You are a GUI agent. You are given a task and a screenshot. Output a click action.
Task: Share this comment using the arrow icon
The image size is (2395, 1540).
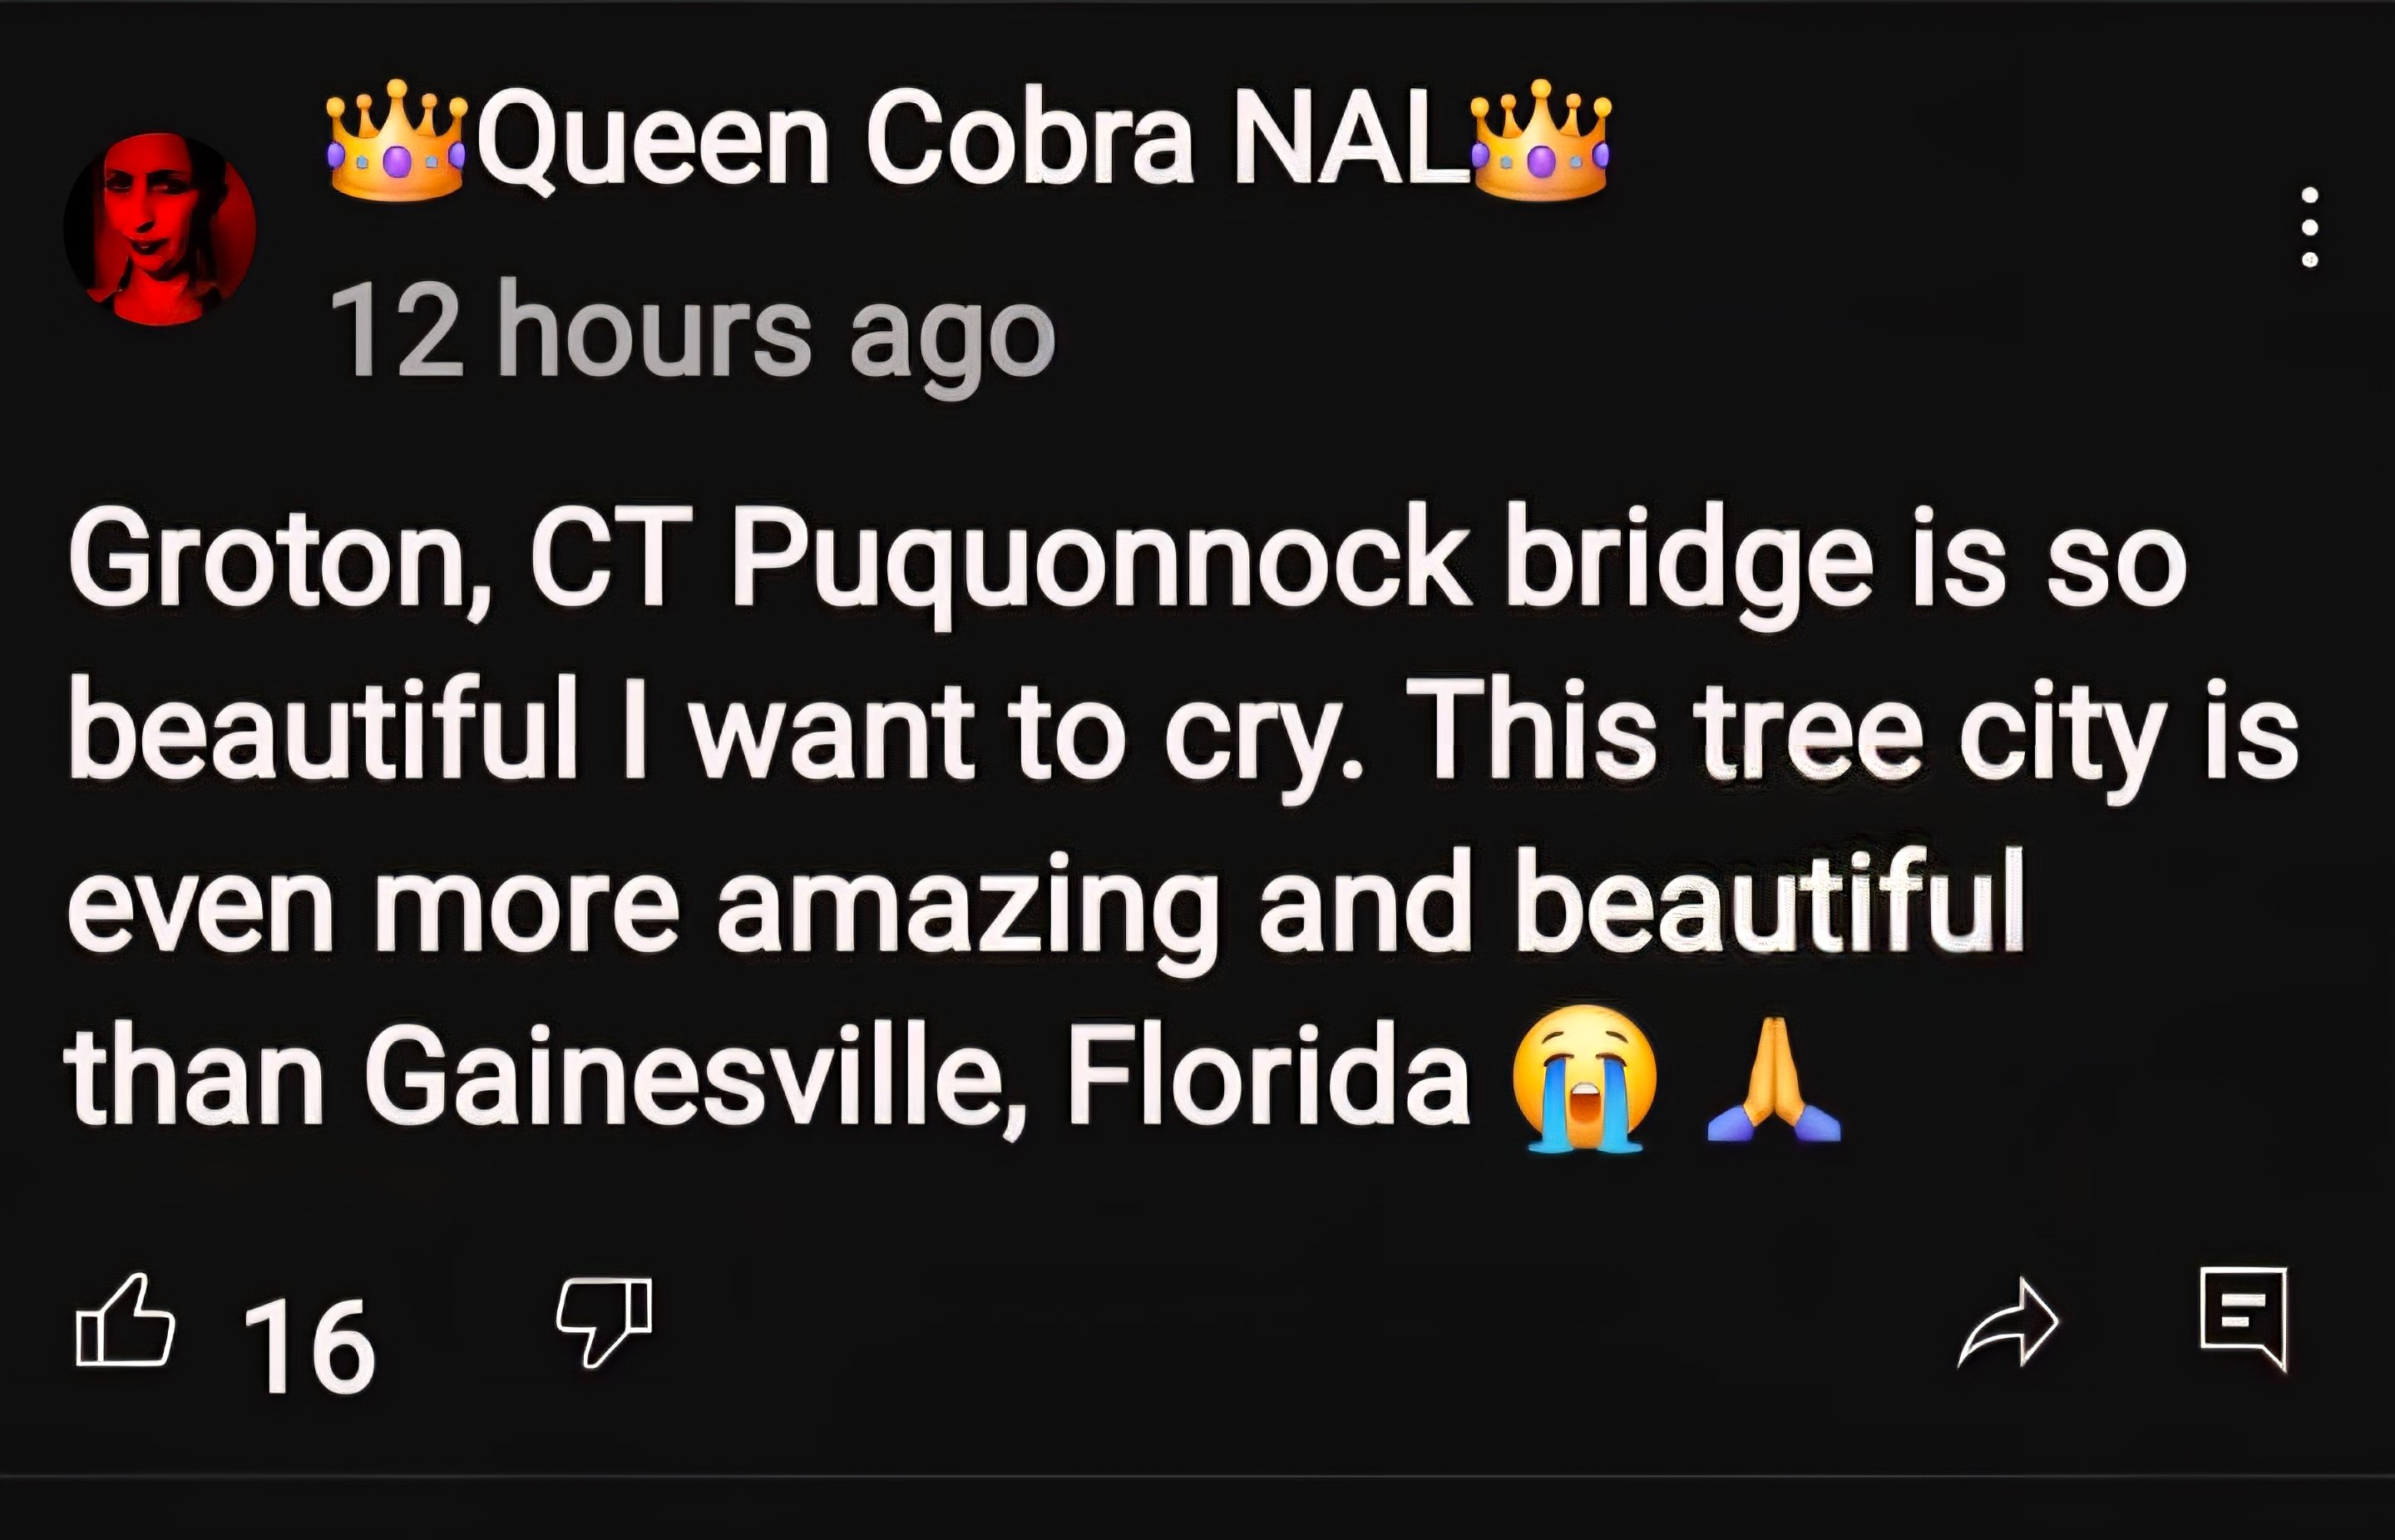click(2008, 1322)
